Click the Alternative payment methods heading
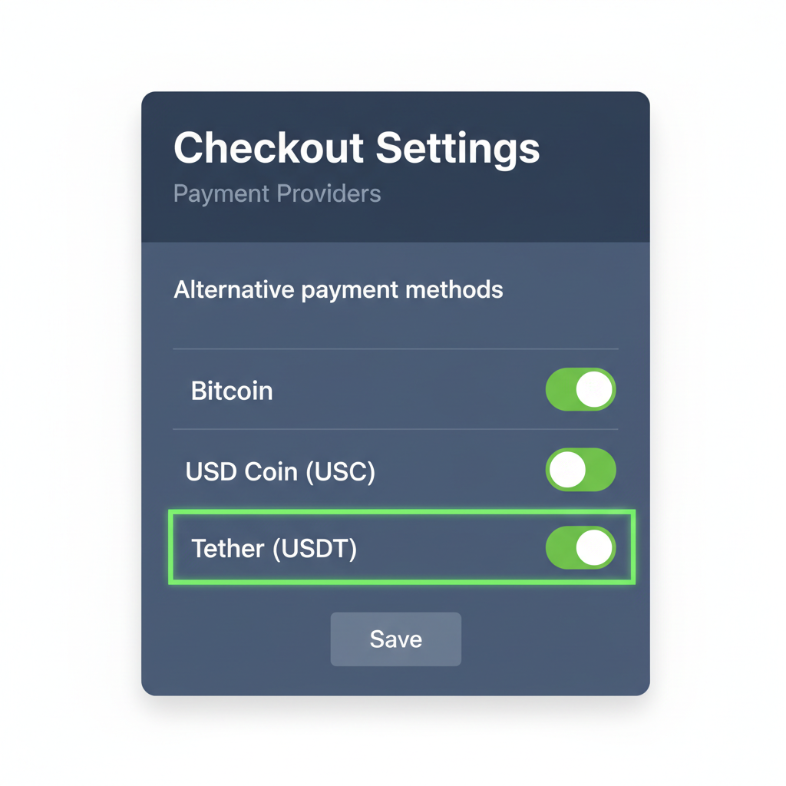The height and width of the screenshot is (786, 786). point(339,289)
